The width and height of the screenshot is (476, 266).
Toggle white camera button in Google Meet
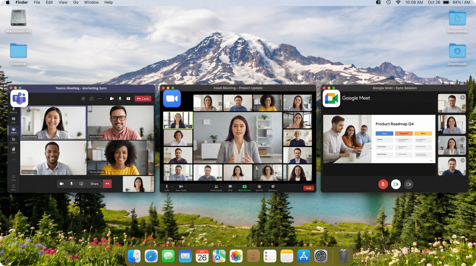pos(396,184)
